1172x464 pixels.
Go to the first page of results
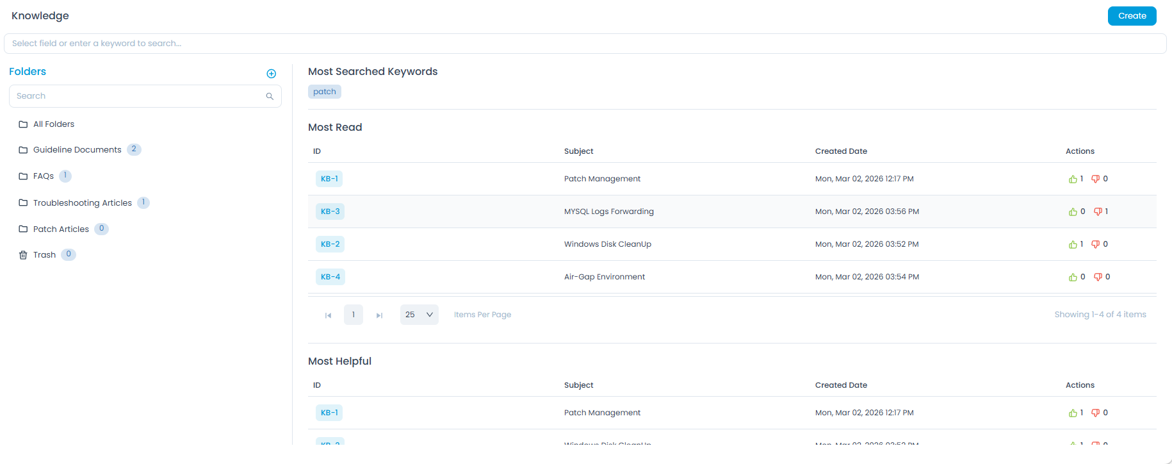328,315
